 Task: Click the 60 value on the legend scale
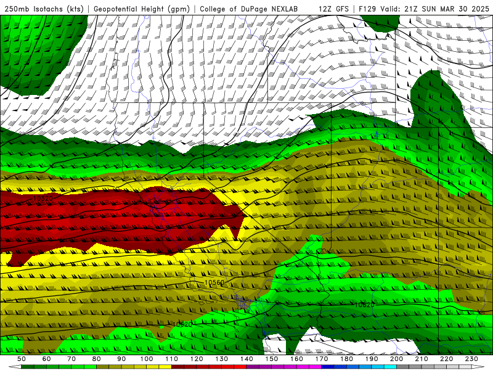pyautogui.click(x=47, y=359)
